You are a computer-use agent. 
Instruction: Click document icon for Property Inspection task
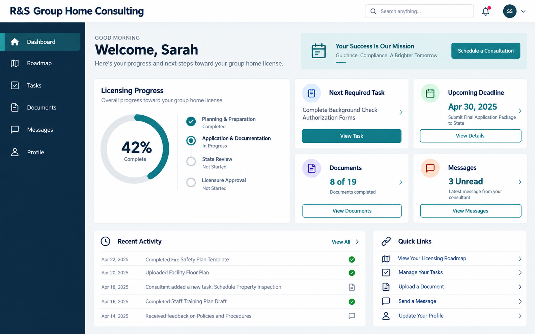click(x=352, y=287)
